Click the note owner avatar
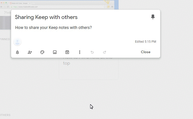The height and width of the screenshot is (119, 193). [x=17, y=42]
